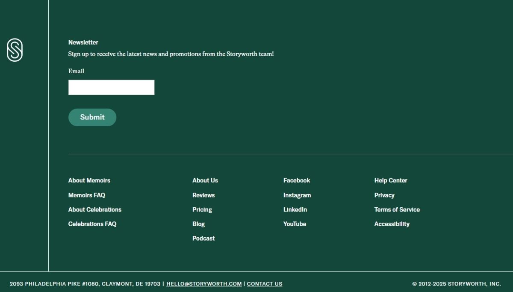This screenshot has height=292, width=513.
Task: Click the hello@storyworth.com email link
Action: 204,284
